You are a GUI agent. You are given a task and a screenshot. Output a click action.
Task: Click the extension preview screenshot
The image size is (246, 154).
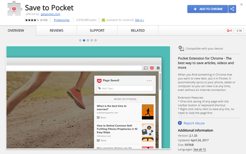point(88,97)
